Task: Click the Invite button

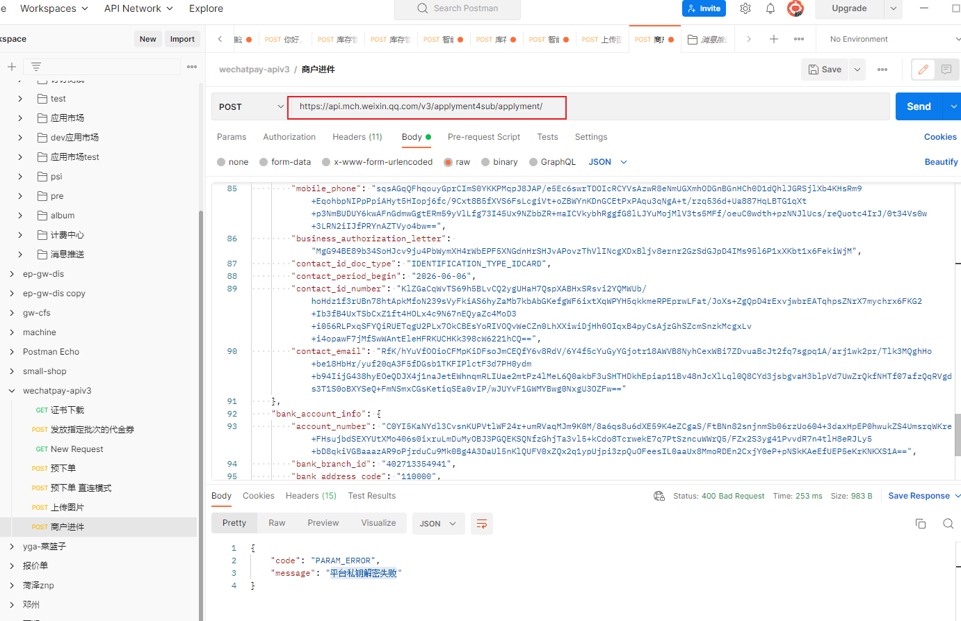Action: [x=704, y=8]
